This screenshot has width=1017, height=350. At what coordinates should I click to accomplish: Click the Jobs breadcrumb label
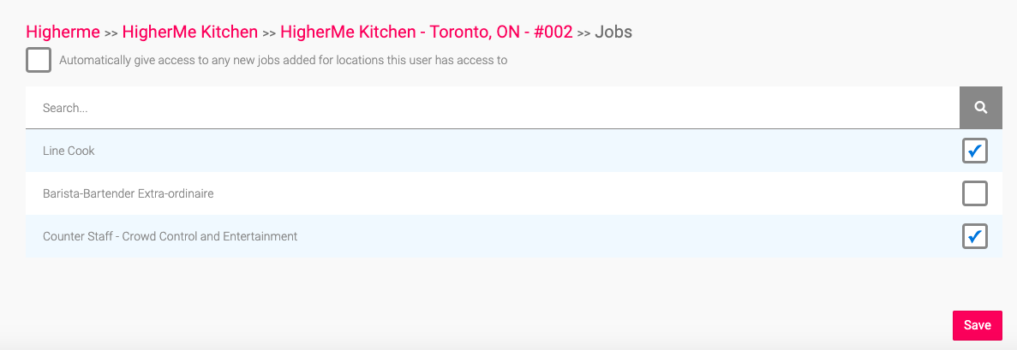[613, 32]
